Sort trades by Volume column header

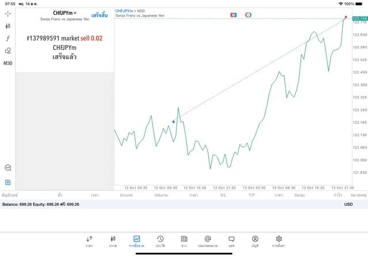pos(161,195)
